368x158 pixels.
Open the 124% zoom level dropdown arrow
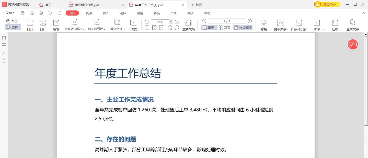(x=171, y=22)
